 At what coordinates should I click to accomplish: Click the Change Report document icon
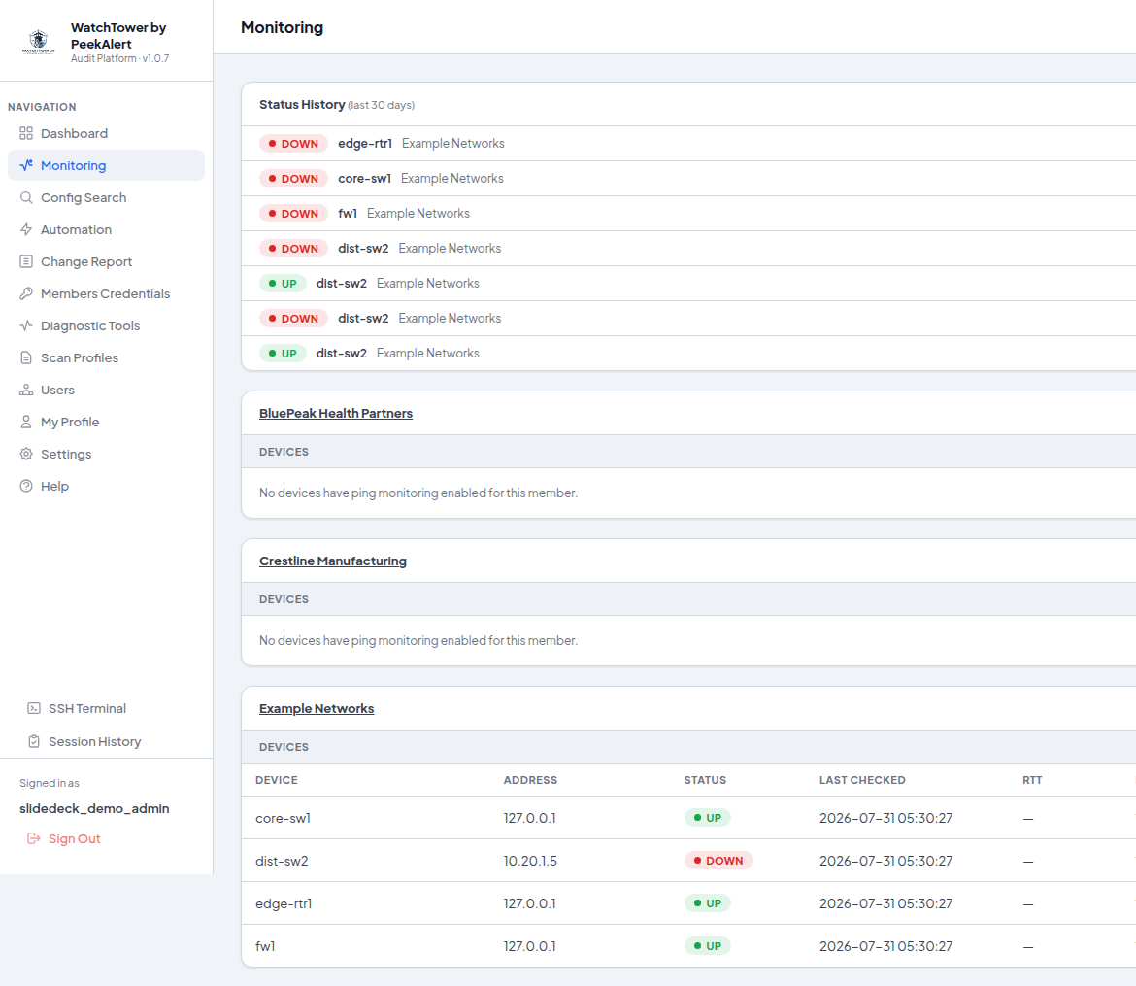coord(26,261)
